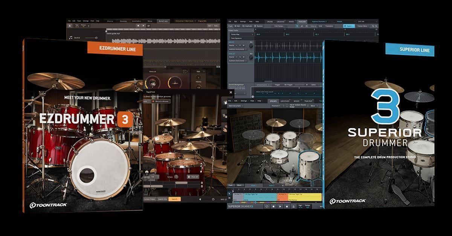This screenshot has width=452, height=236.
Task: Switch to the MIXER tab in Superior Drummer
Action: pyautogui.click(x=296, y=101)
